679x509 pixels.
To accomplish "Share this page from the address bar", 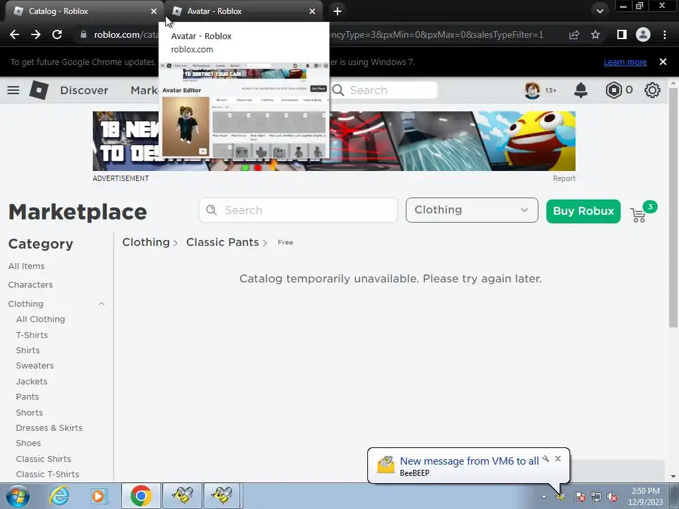I will 574,34.
